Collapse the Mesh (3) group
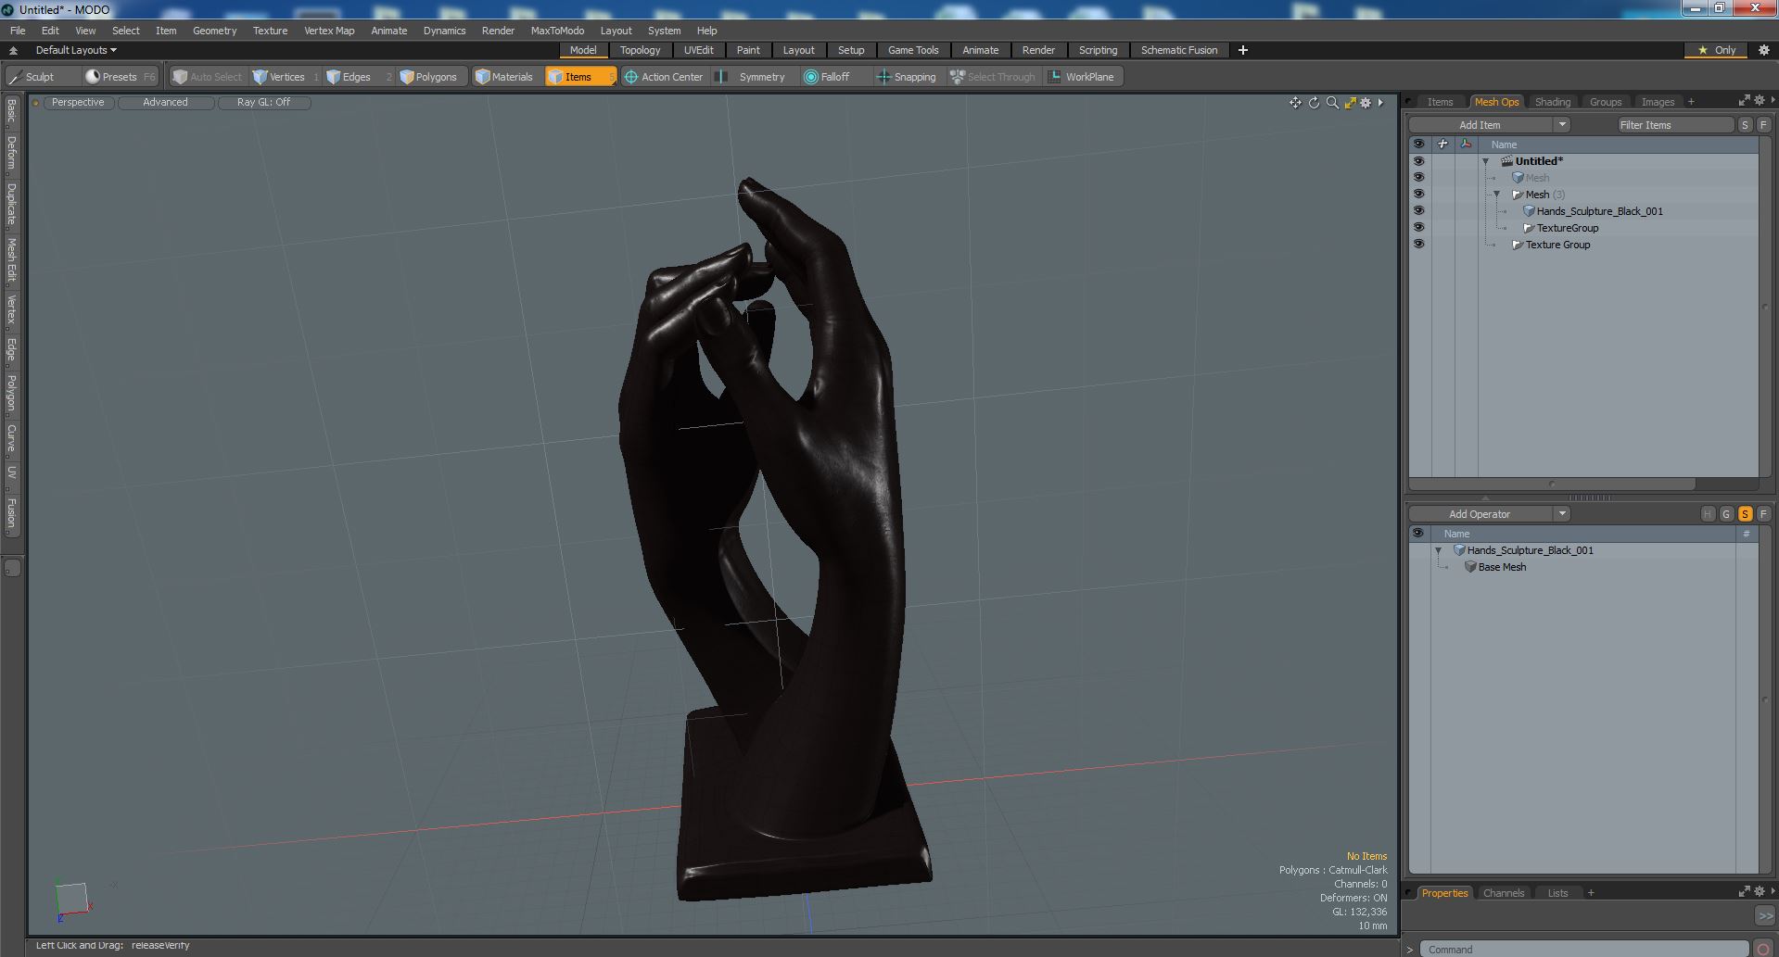Viewport: 1779px width, 957px height. (x=1497, y=195)
